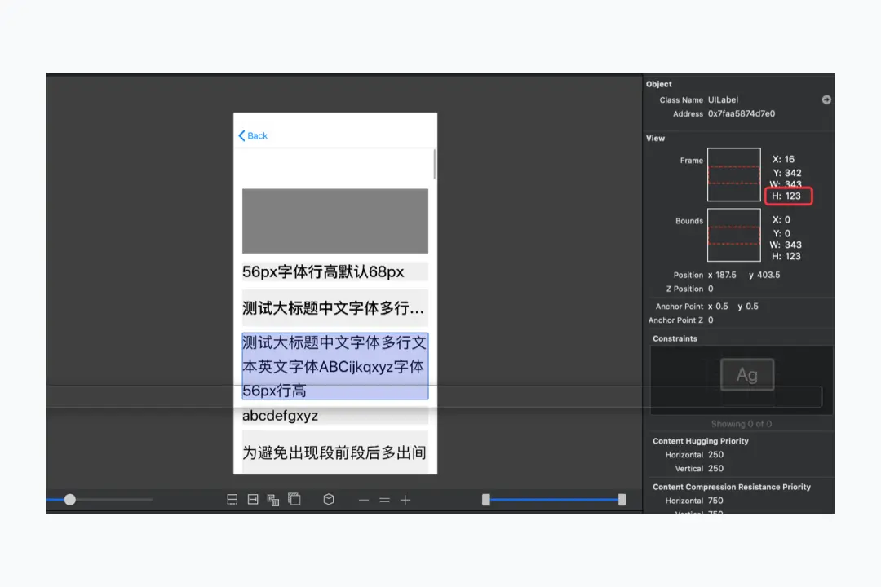Click the Frame diagram box
Viewport: 881px width, 587px height.
(x=734, y=174)
